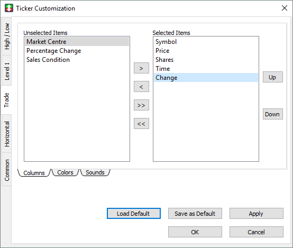Viewport: 293px width, 248px height.
Task: Open the Common side tab
Action: coord(7,170)
